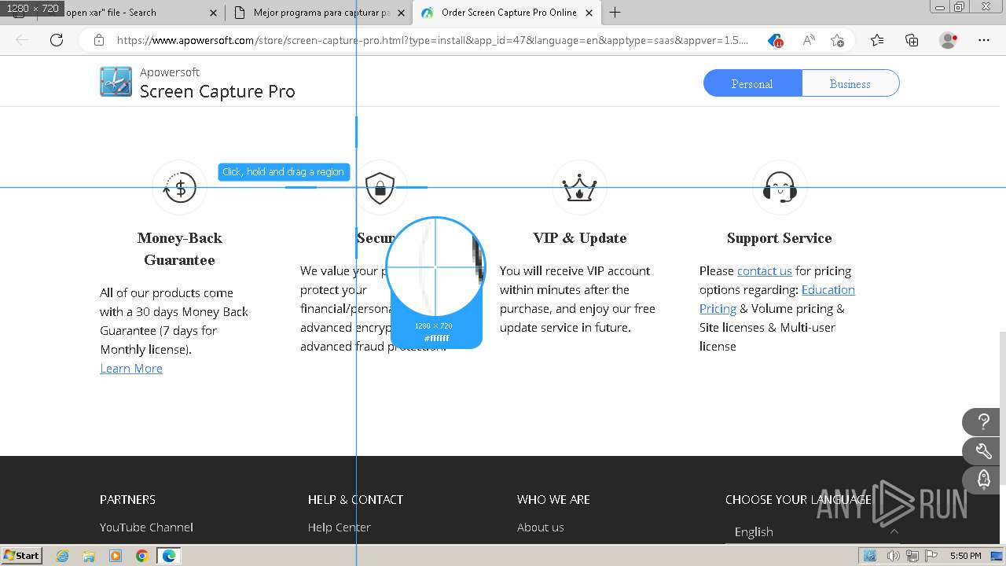Launch Google Chrome from taskbar
The height and width of the screenshot is (566, 1006).
(x=142, y=556)
